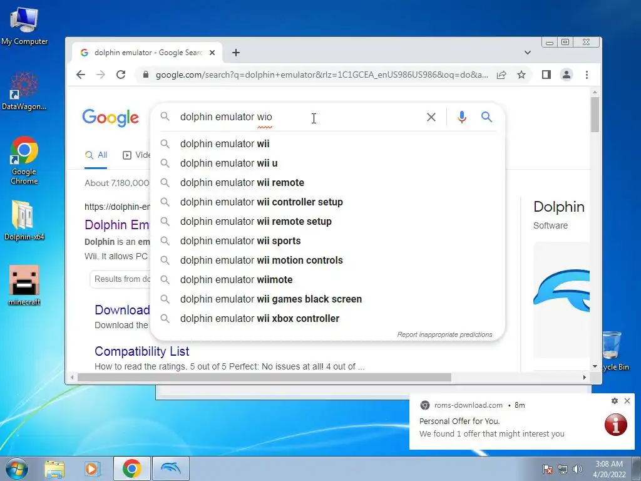This screenshot has height=481, width=641.
Task: Click the red info icon in notification
Action: [x=616, y=425]
